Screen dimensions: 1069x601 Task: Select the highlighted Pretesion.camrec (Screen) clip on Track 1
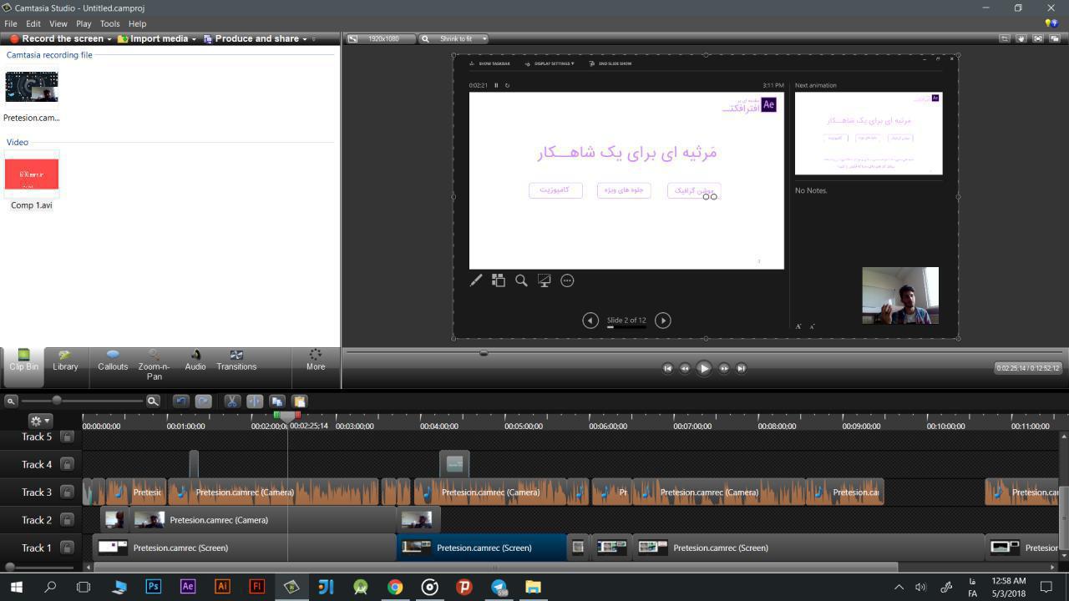(481, 548)
